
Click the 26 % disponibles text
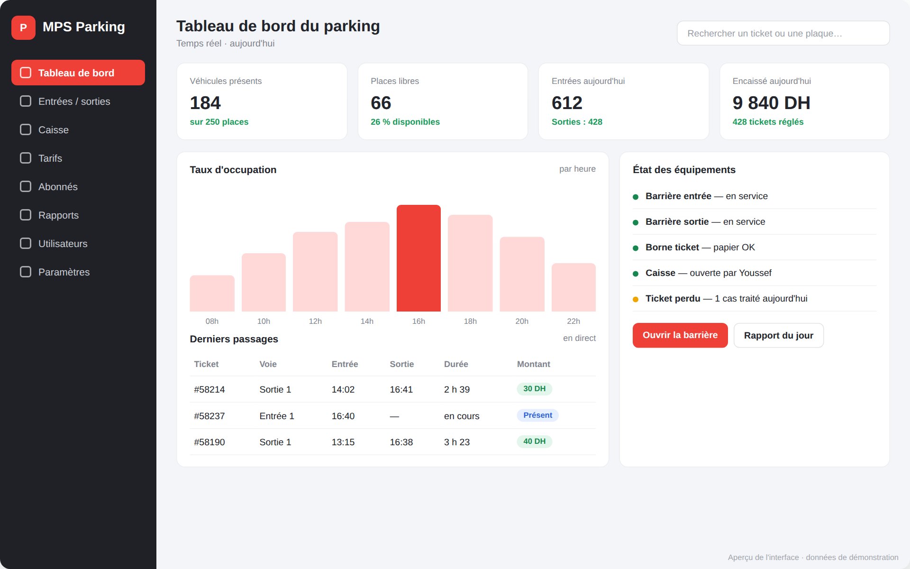(405, 122)
